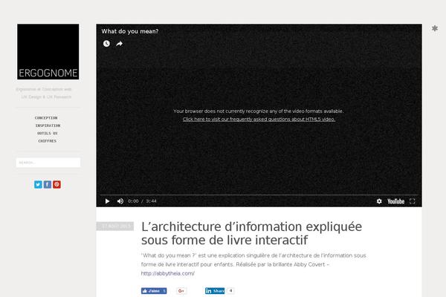Open the Watch Later clock icon
This screenshot has width=446, height=297.
106,44
